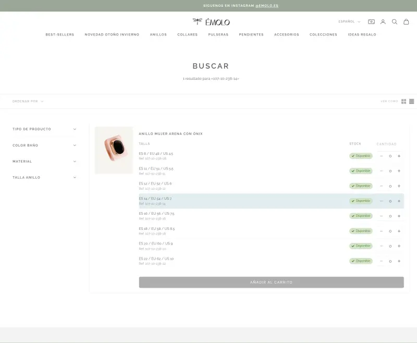Decrease quantity for ES 14 / EU 54 size
Image resolution: width=417 pixels, height=343 pixels.
pos(382,201)
